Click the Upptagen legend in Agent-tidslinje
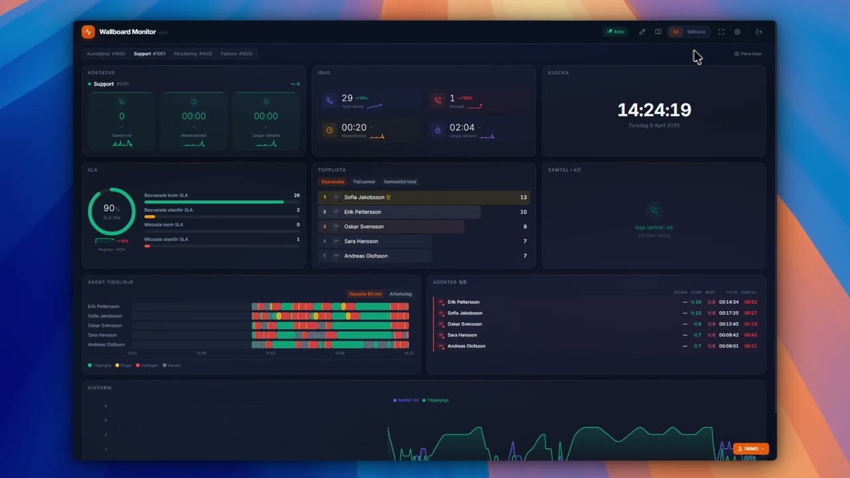This screenshot has width=850, height=478. (147, 365)
